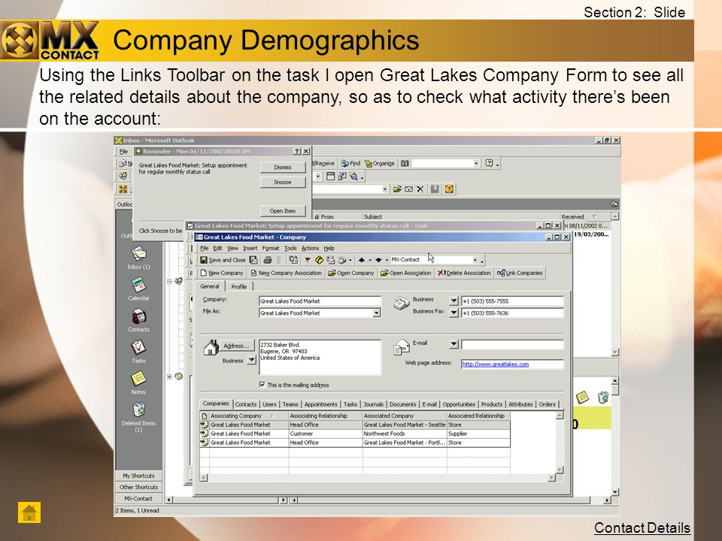Screen dimensions: 722x541
Task: Click Dismiss in Reminder dialog
Action: (x=283, y=168)
